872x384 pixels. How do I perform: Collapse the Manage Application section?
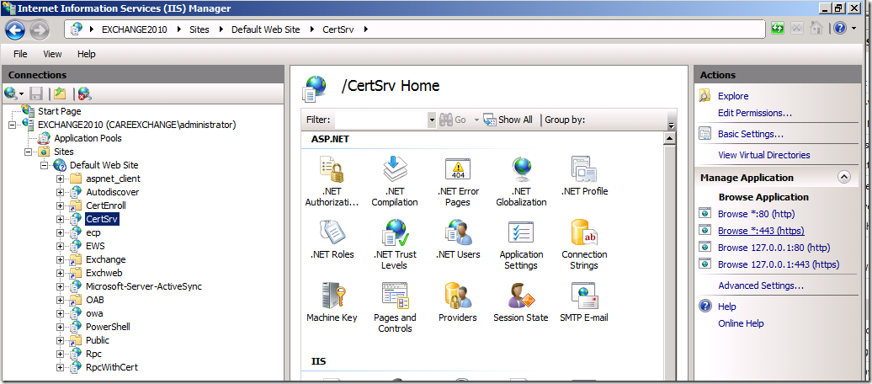pyautogui.click(x=843, y=178)
